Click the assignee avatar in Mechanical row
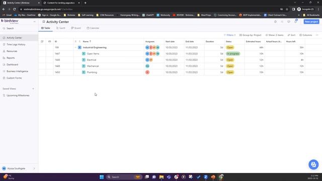322x181 pixels. (x=147, y=66)
